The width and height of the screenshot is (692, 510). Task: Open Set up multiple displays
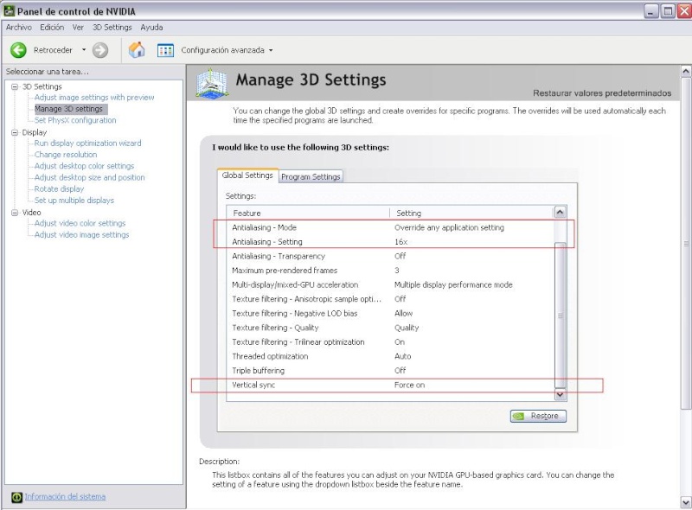74,201
